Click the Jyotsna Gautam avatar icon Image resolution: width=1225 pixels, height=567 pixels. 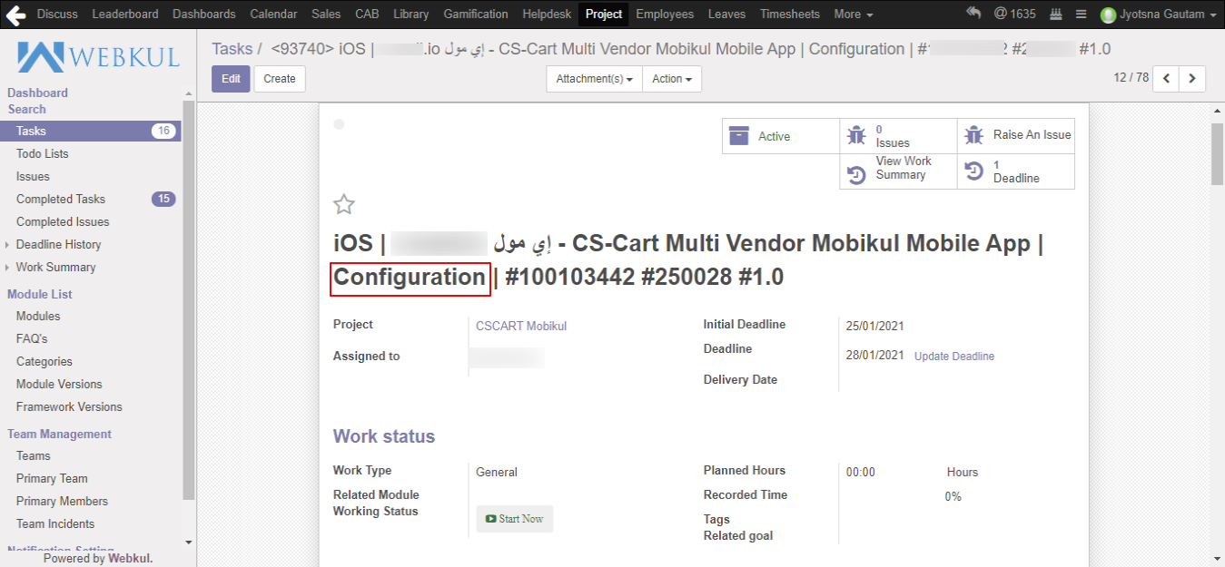click(x=1107, y=15)
